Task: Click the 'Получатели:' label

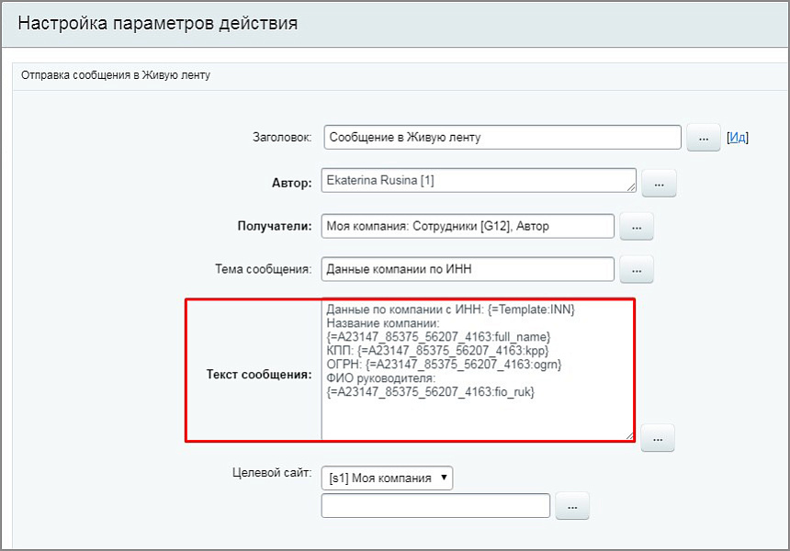Action: tap(275, 226)
